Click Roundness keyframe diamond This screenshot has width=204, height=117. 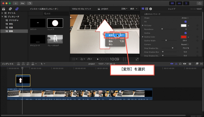point(197,29)
